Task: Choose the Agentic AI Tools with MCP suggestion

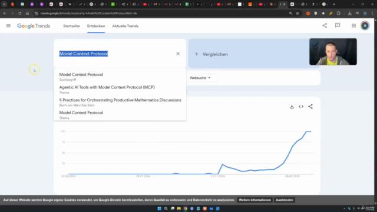Action: [x=120, y=90]
